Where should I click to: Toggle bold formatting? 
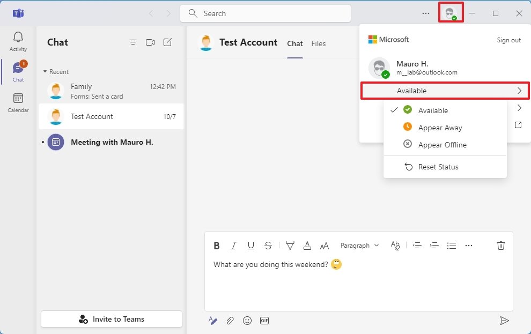coord(217,246)
